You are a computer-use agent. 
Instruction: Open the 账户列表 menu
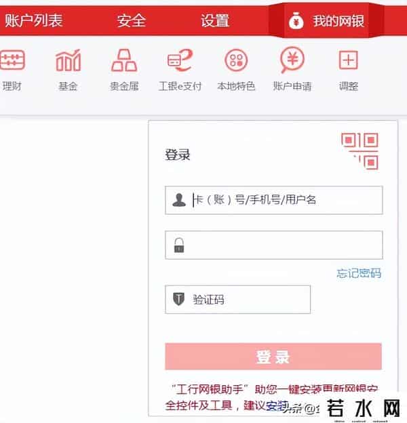click(34, 20)
